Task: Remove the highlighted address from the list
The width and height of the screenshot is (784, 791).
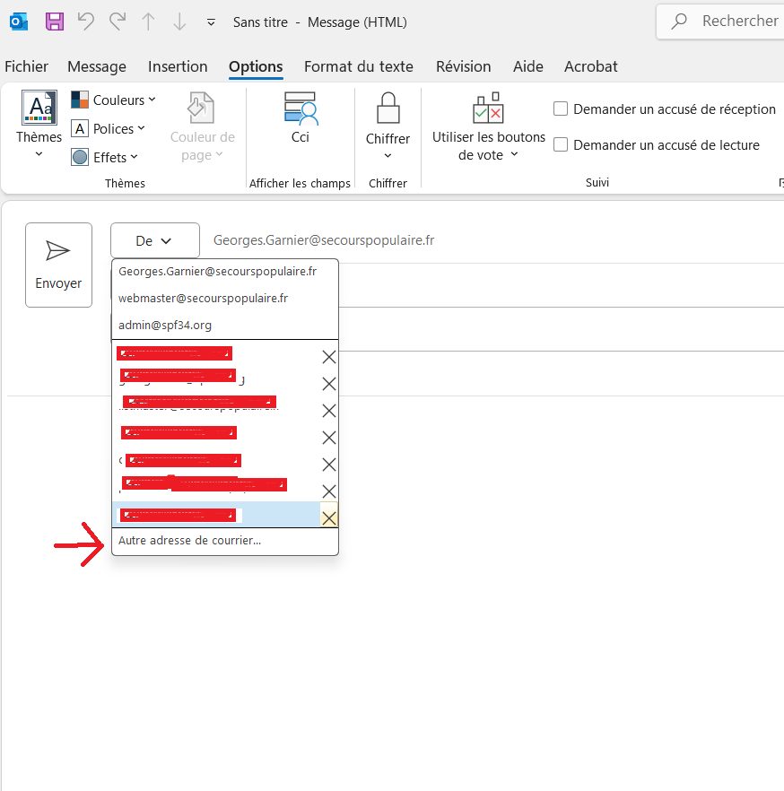Action: [329, 517]
